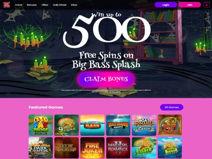Open the 333 Fat Frogs game
The image size is (212, 159).
pyautogui.click(x=41, y=125)
